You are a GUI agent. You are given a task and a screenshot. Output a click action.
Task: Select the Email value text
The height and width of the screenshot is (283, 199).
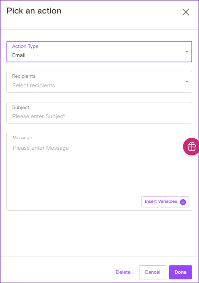click(x=19, y=55)
